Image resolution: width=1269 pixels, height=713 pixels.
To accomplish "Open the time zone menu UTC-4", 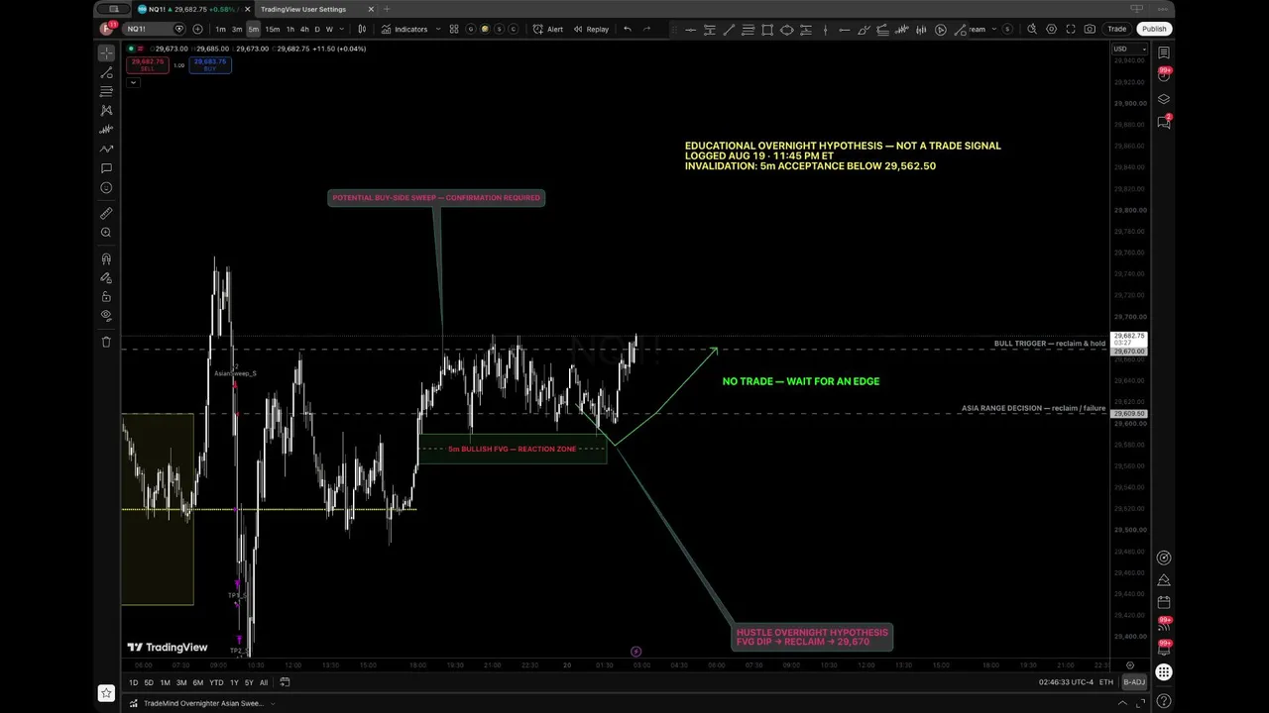I will click(x=1066, y=682).
